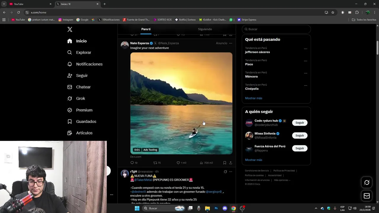379x213 pixels.
Task: Show hidden system tray icons
Action: click(x=316, y=208)
